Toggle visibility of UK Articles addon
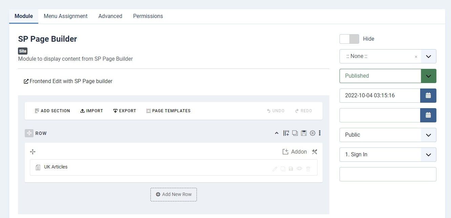 [x=300, y=169]
